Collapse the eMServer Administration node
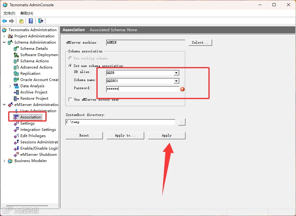The height and width of the screenshot is (216, 296). coord(4,105)
